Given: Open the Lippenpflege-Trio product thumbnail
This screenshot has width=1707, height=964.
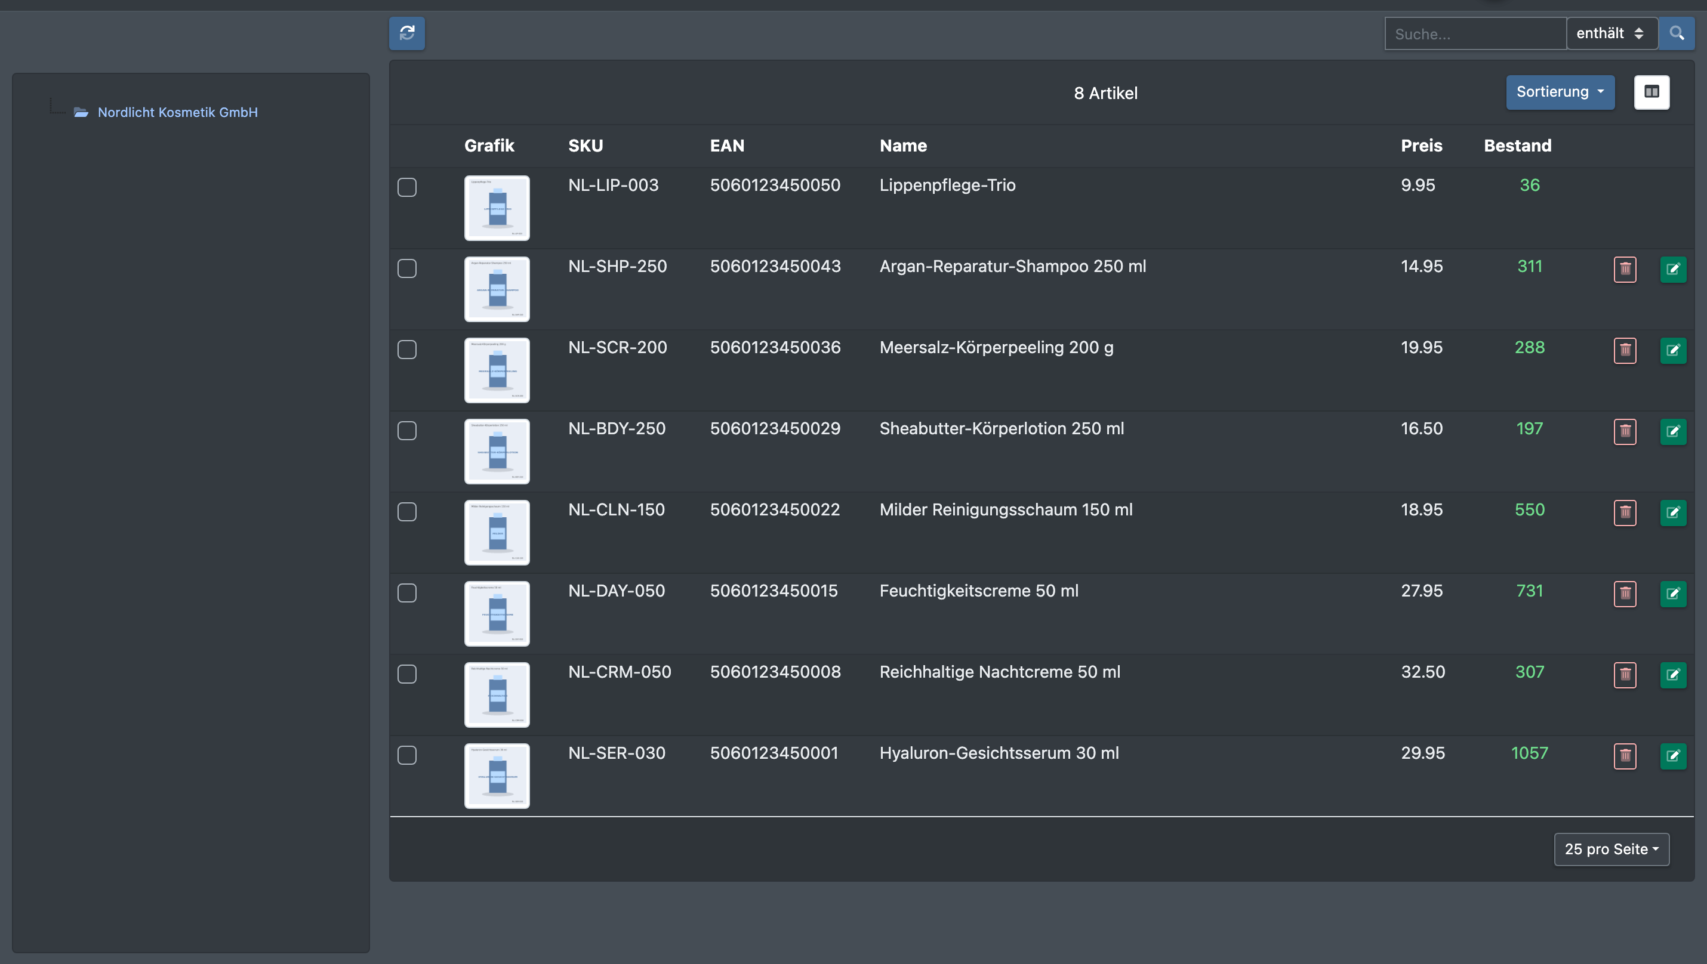Looking at the screenshot, I should click(x=497, y=208).
